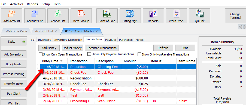Open the Activities menu

17,4
